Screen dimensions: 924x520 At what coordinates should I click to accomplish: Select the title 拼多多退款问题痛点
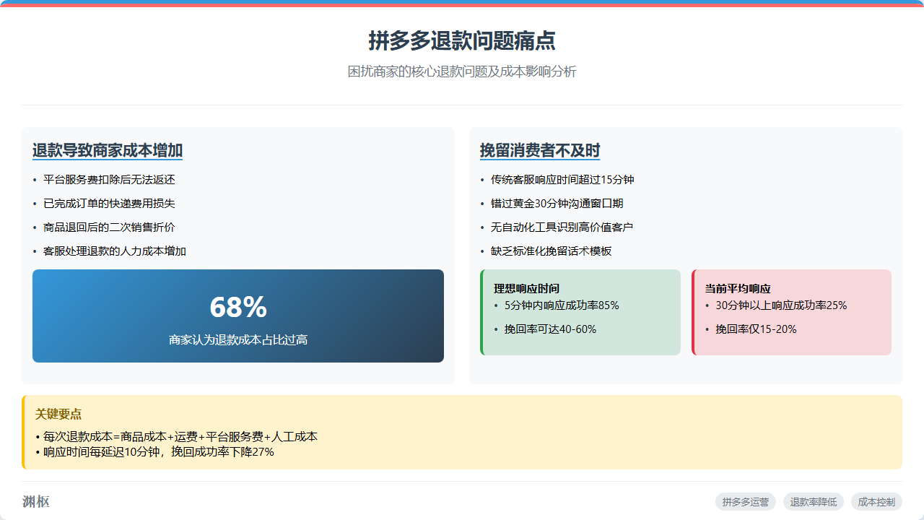pos(462,40)
